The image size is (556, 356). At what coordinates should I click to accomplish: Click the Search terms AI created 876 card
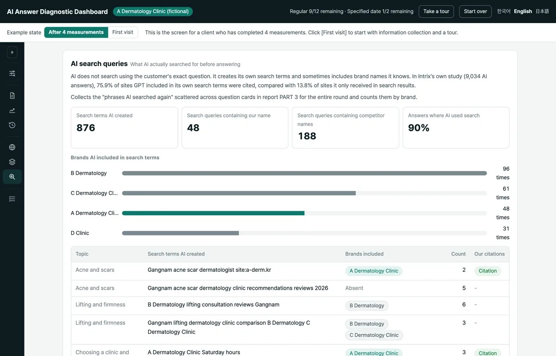(x=124, y=128)
